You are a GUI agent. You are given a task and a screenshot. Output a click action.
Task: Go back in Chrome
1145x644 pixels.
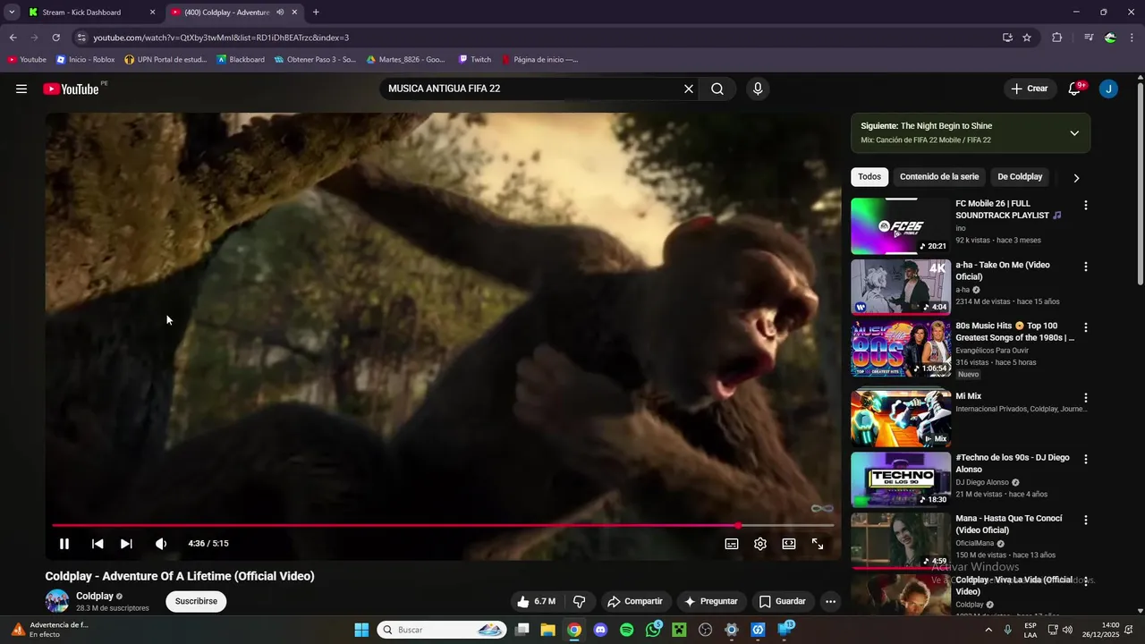(13, 38)
